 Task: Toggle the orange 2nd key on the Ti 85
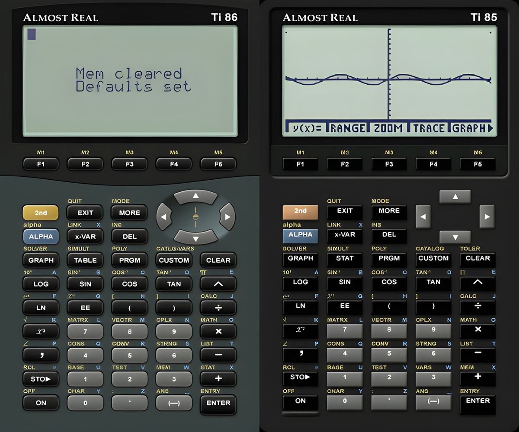(300, 211)
